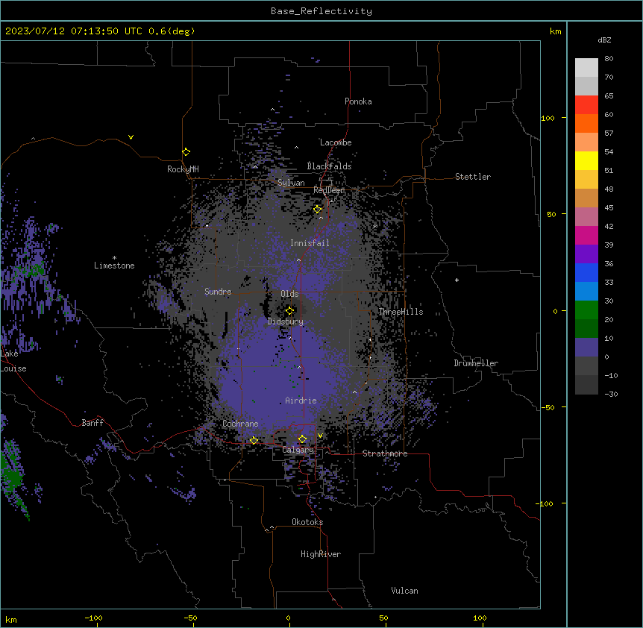This screenshot has height=628, width=643.
Task: Click the Sundre label
Action: (x=218, y=292)
